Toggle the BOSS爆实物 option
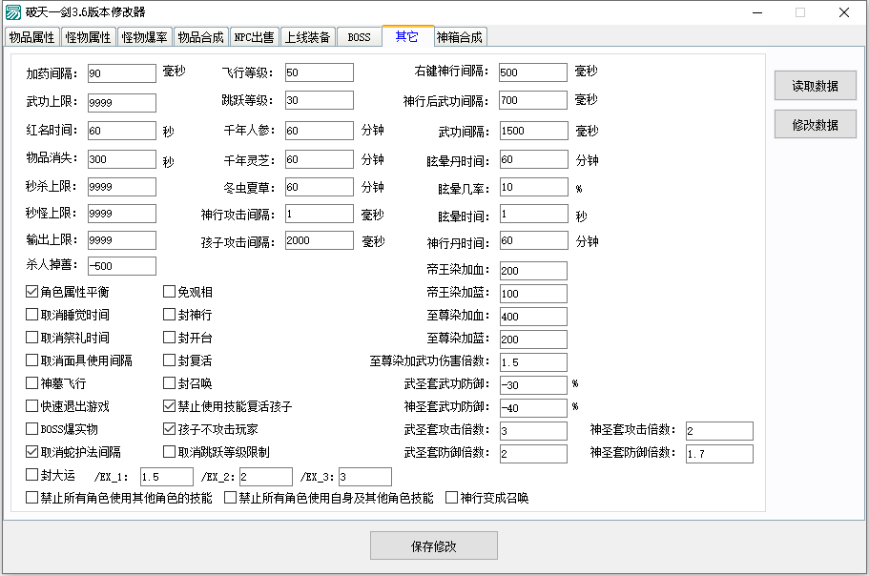 click(31, 430)
